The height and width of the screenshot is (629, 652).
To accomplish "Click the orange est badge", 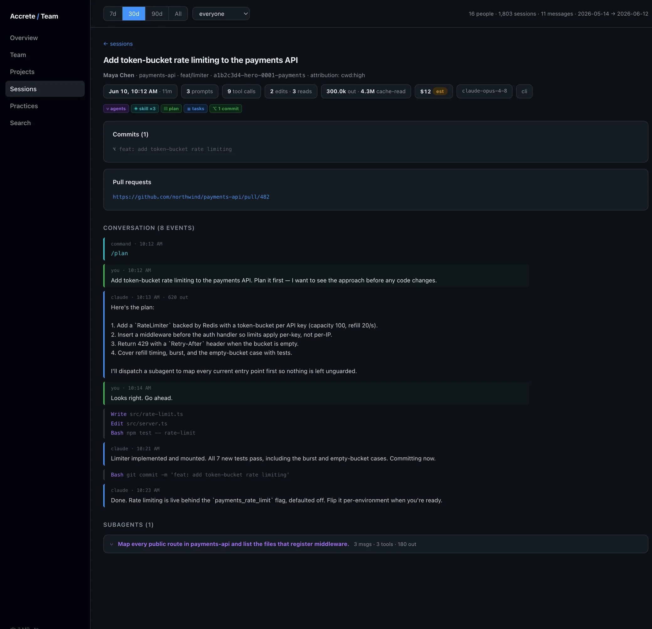I will tap(440, 91).
